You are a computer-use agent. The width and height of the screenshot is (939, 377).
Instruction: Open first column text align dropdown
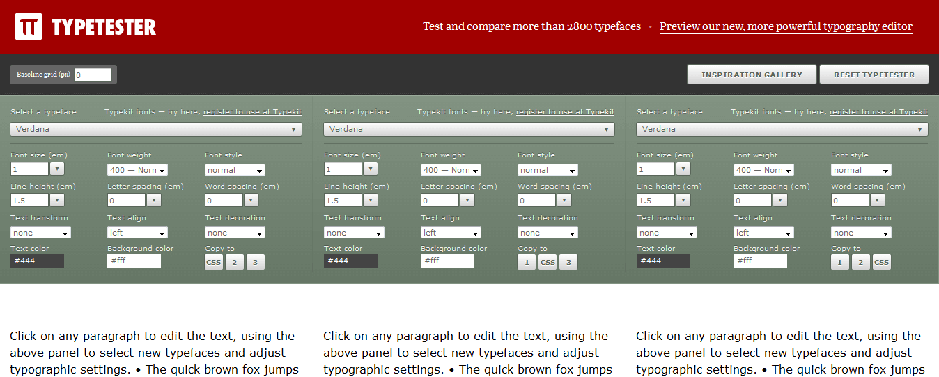point(138,233)
